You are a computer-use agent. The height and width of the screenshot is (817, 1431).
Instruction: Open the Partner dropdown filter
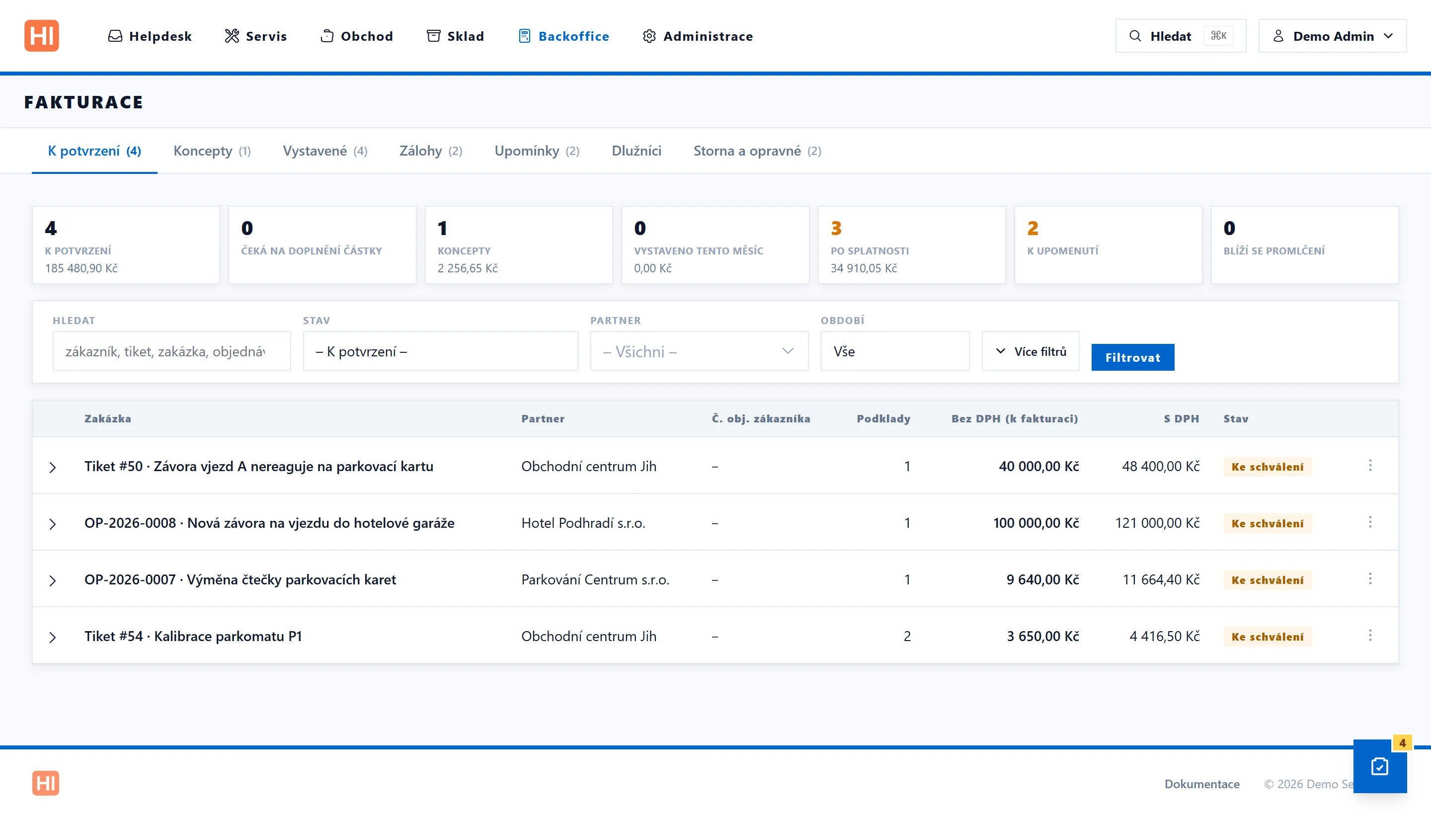point(699,351)
